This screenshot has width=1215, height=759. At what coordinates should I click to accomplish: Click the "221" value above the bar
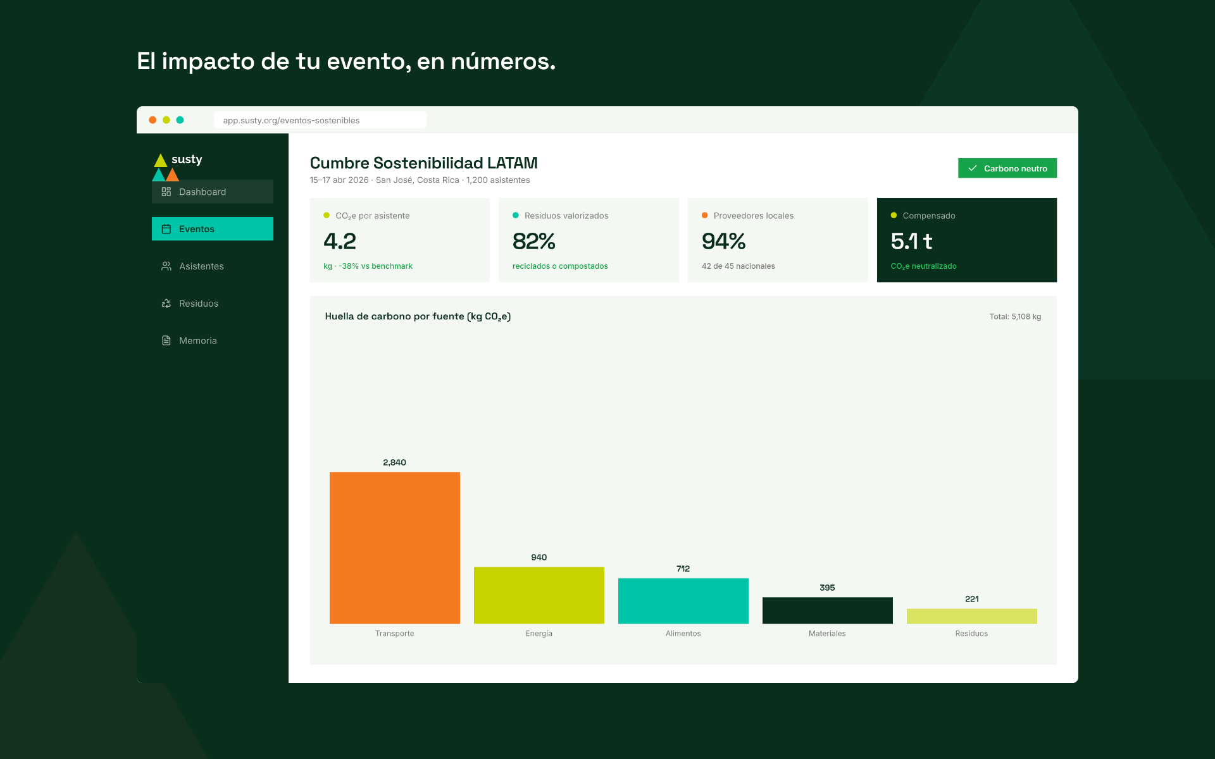(972, 599)
